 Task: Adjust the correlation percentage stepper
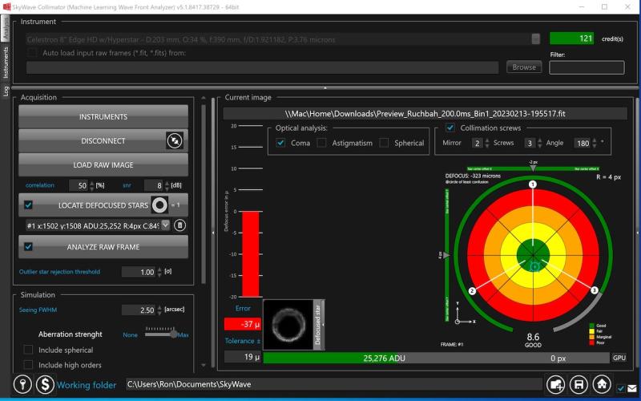point(91,185)
